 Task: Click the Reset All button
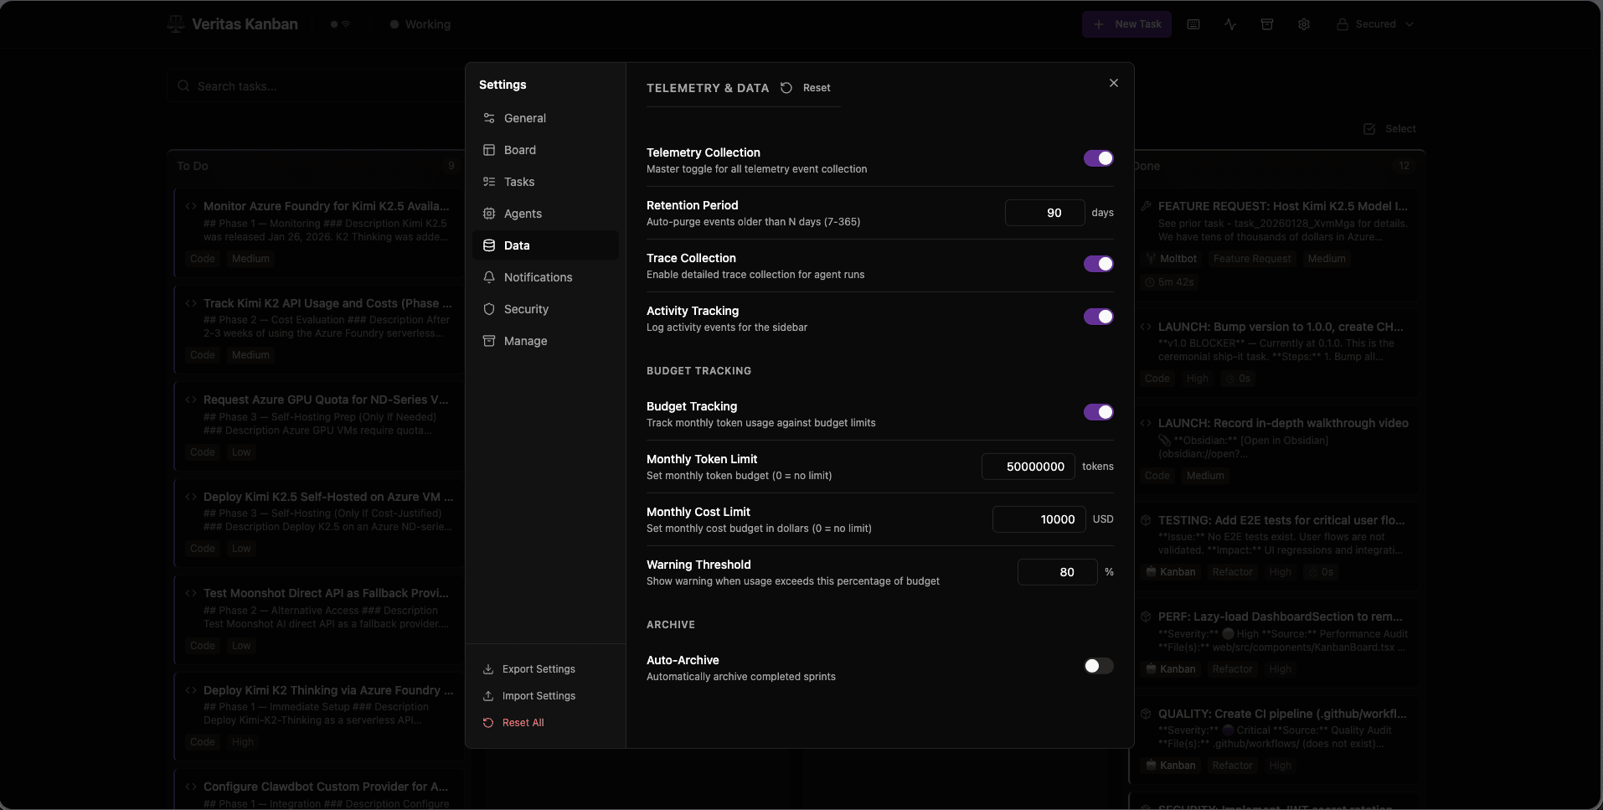point(523,723)
